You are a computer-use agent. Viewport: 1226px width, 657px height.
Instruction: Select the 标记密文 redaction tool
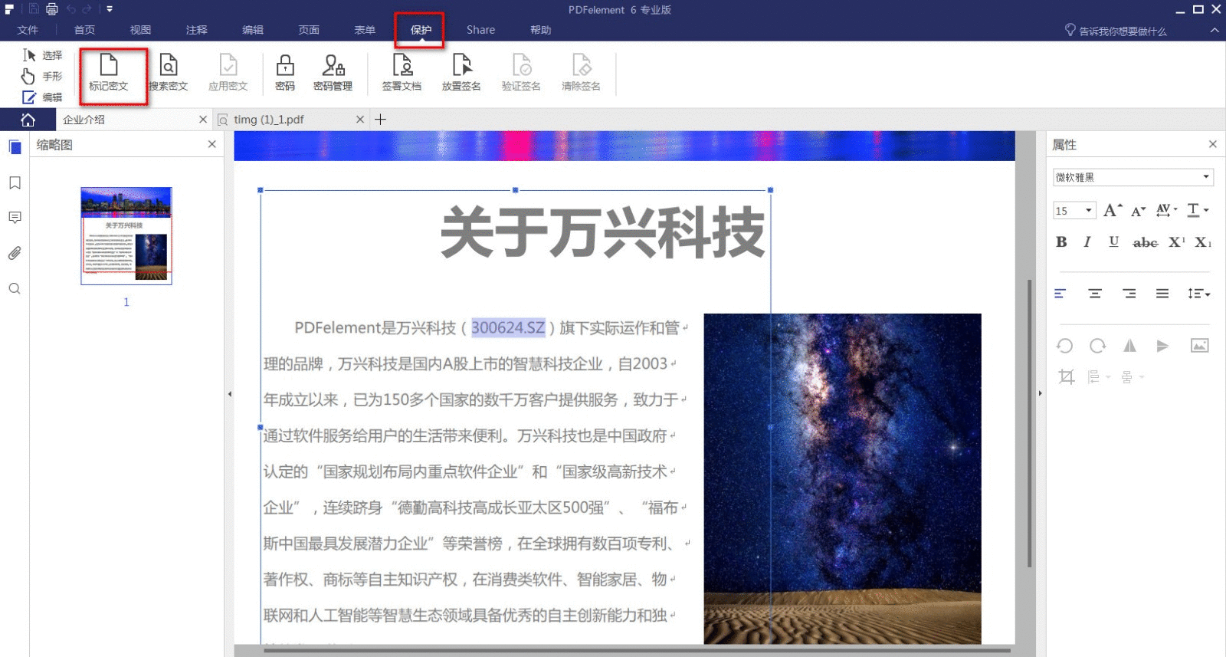coord(109,73)
